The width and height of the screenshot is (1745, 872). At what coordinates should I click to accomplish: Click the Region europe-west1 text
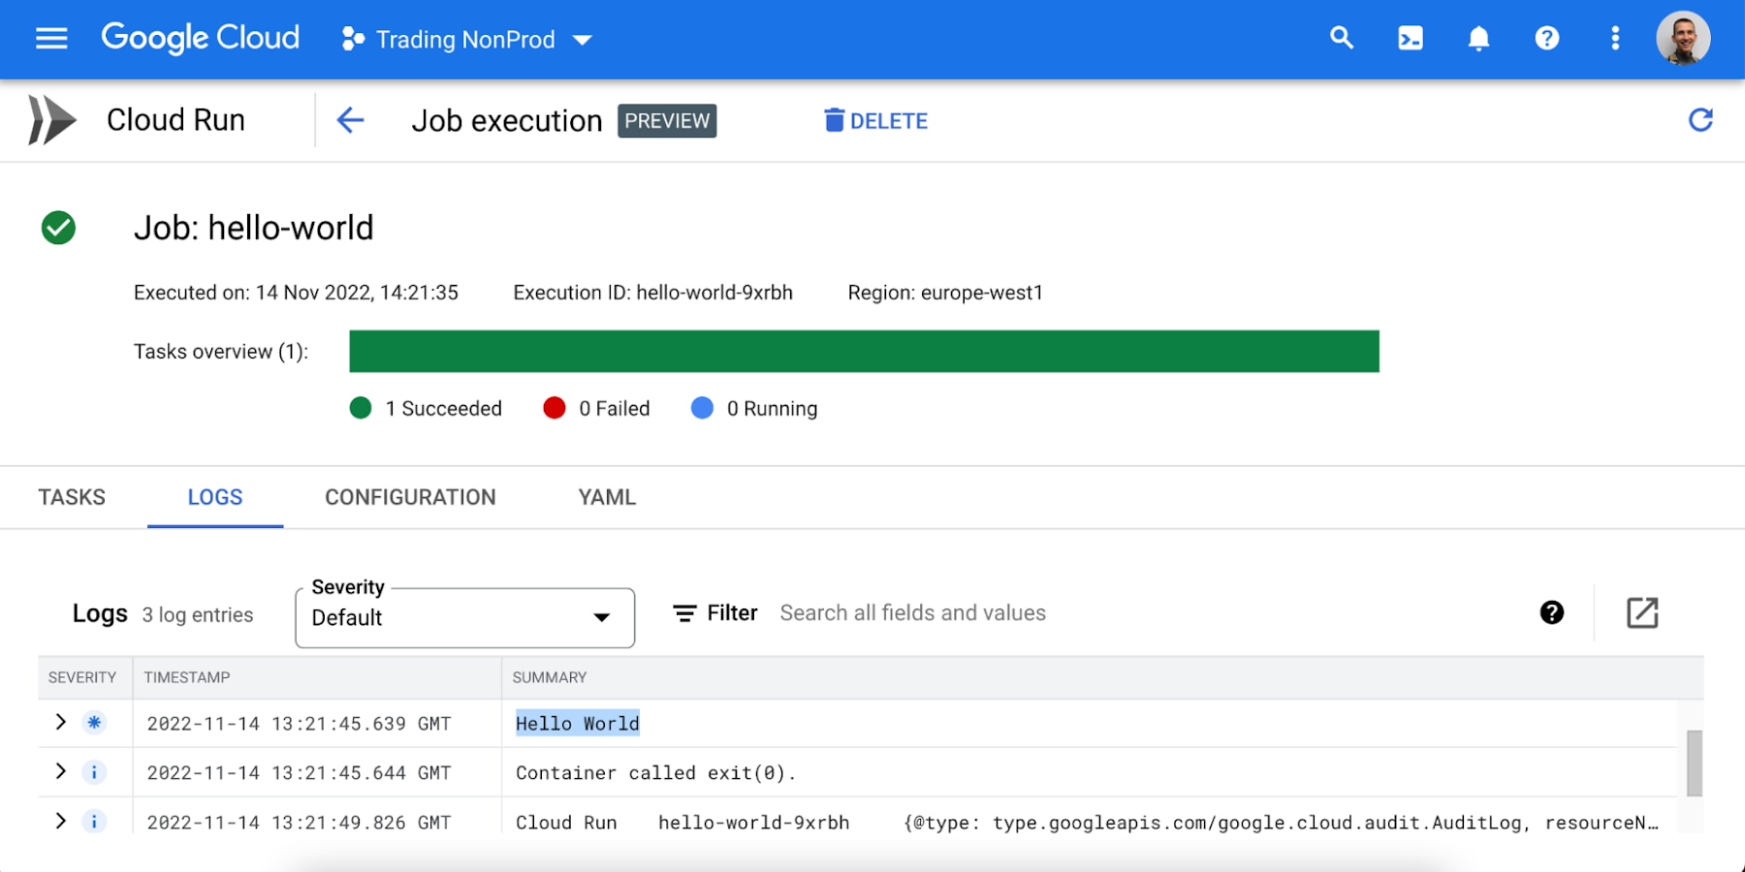point(945,293)
